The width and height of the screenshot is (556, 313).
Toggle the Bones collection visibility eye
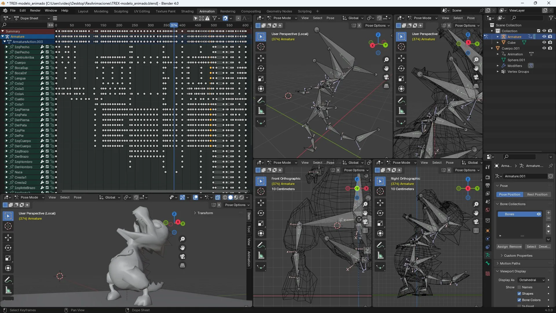539,214
